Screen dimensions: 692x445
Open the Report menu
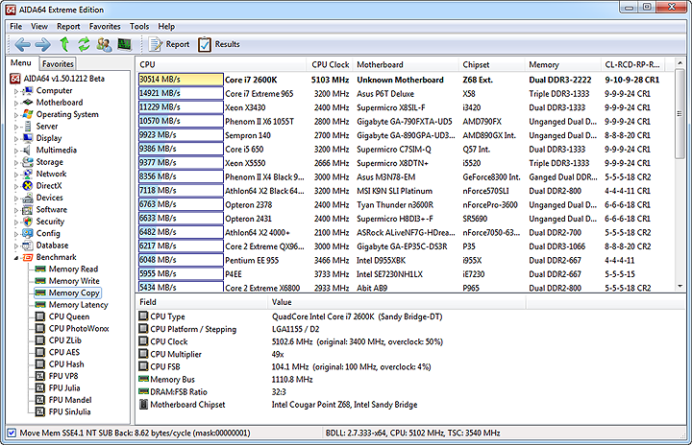tap(68, 27)
